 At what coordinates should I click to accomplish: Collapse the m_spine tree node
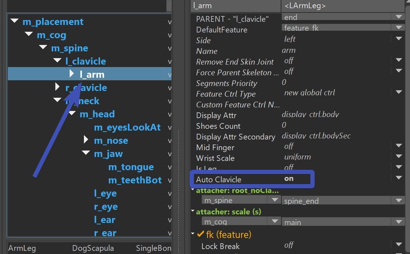click(x=43, y=47)
